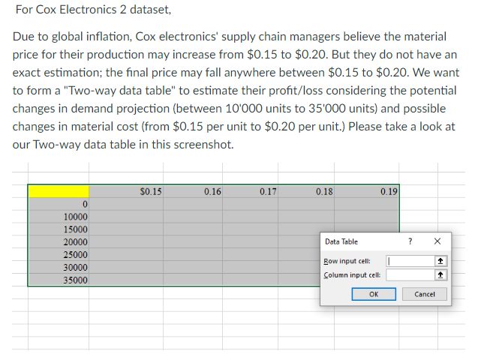The image size is (478, 357).
Task: Close the Data Table dialog with X
Action: click(437, 241)
